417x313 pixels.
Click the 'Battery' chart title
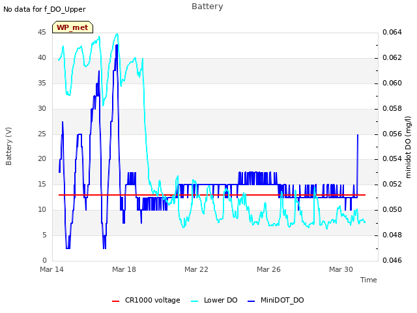(x=207, y=7)
